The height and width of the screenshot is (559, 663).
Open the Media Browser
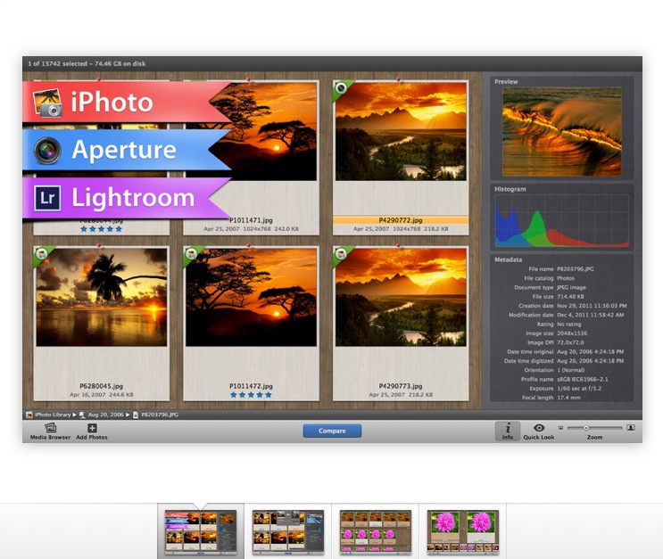click(x=50, y=432)
